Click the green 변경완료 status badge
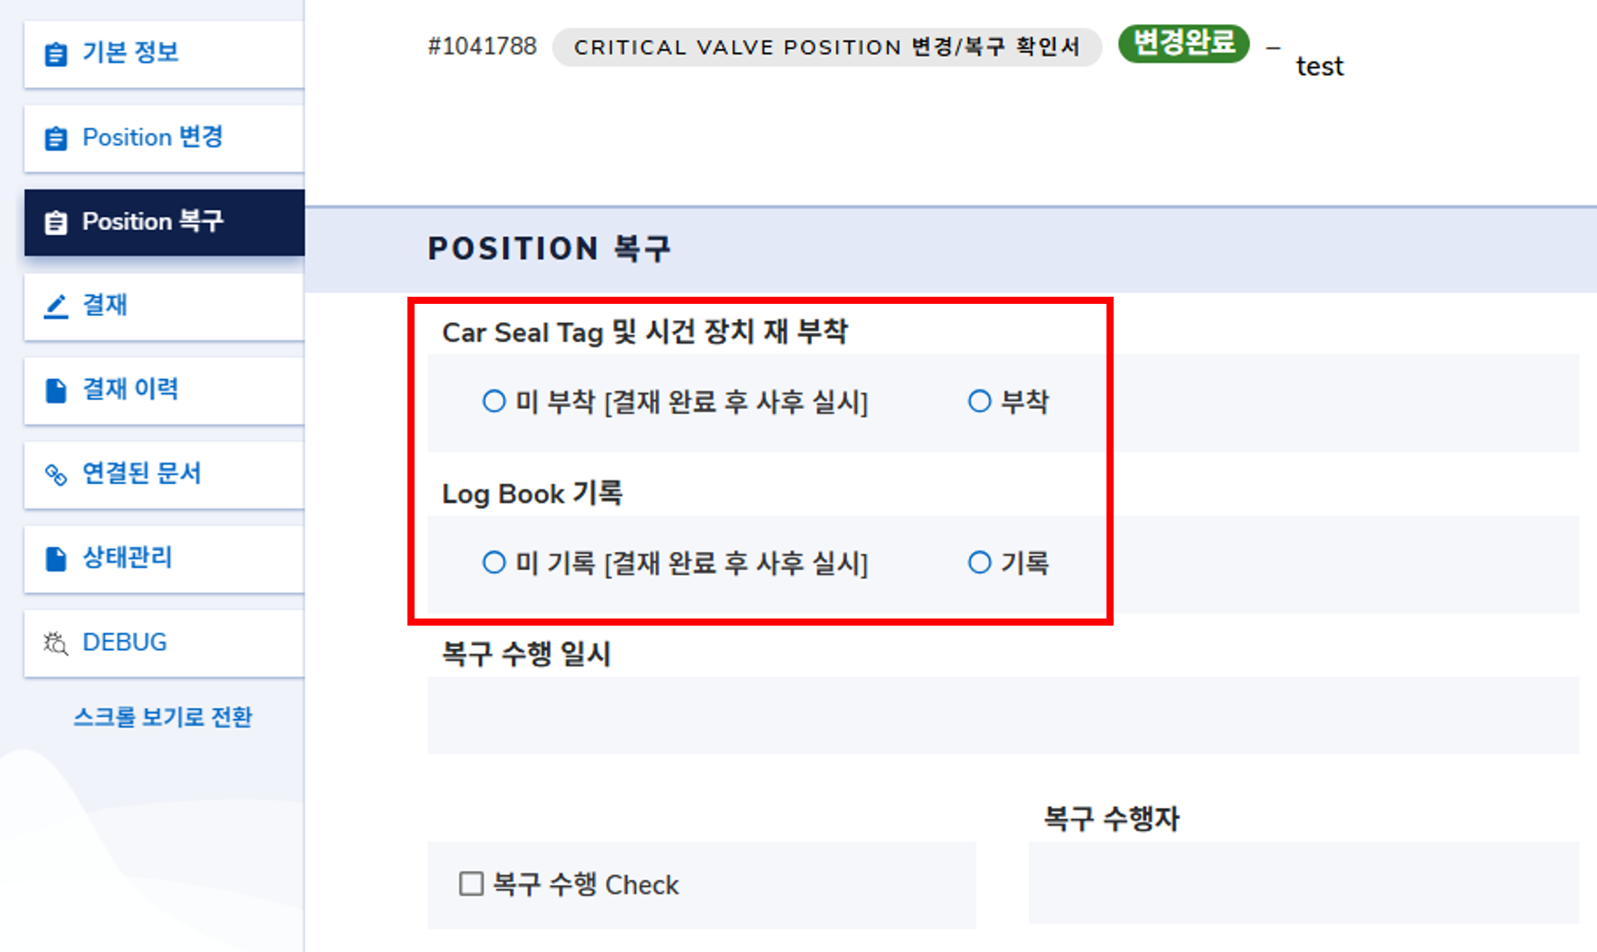Screen dimensions: 1597x952 1183,44
